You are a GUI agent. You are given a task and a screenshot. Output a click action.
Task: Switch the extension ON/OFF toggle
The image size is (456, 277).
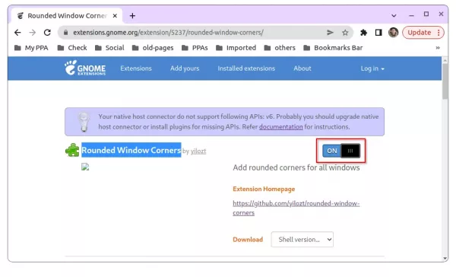(x=341, y=151)
